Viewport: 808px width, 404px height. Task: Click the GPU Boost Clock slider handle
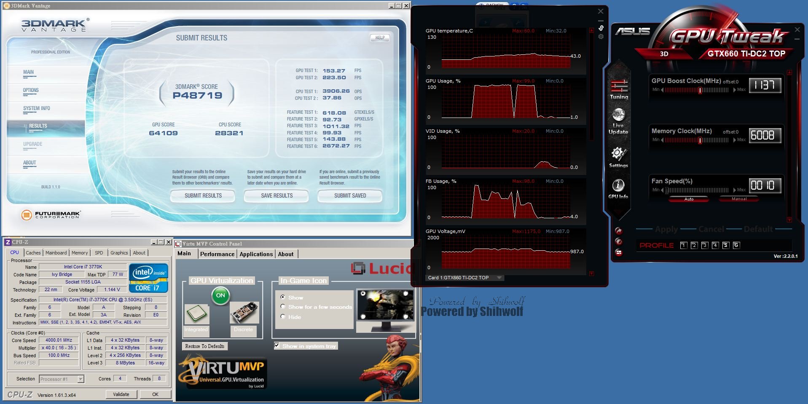700,90
